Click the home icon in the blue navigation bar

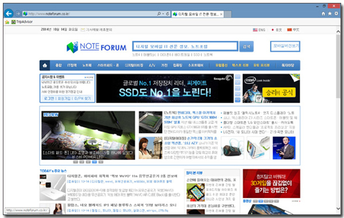coord(45,65)
